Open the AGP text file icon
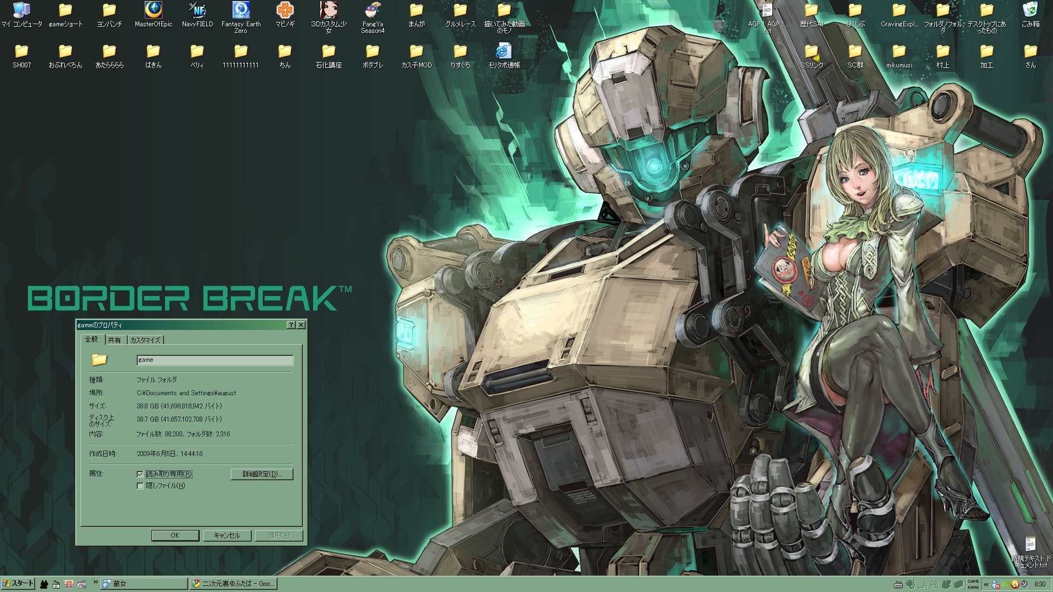 point(767,18)
